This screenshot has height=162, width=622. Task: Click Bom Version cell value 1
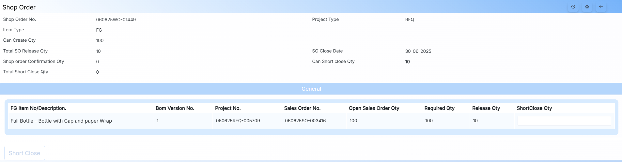tap(157, 121)
